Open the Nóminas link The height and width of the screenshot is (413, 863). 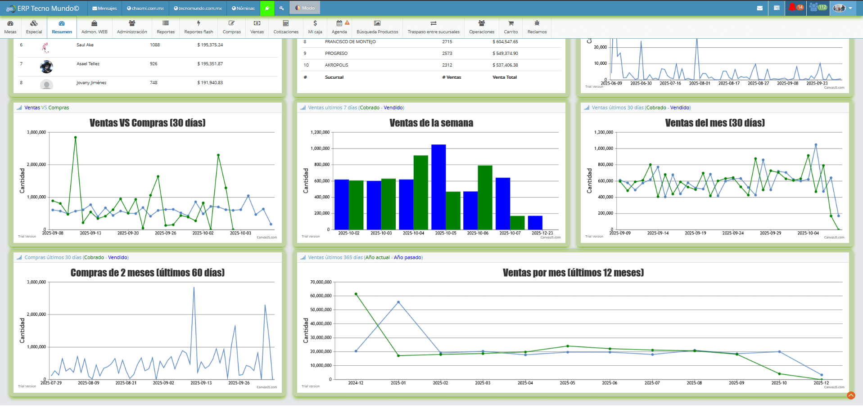[x=243, y=8]
